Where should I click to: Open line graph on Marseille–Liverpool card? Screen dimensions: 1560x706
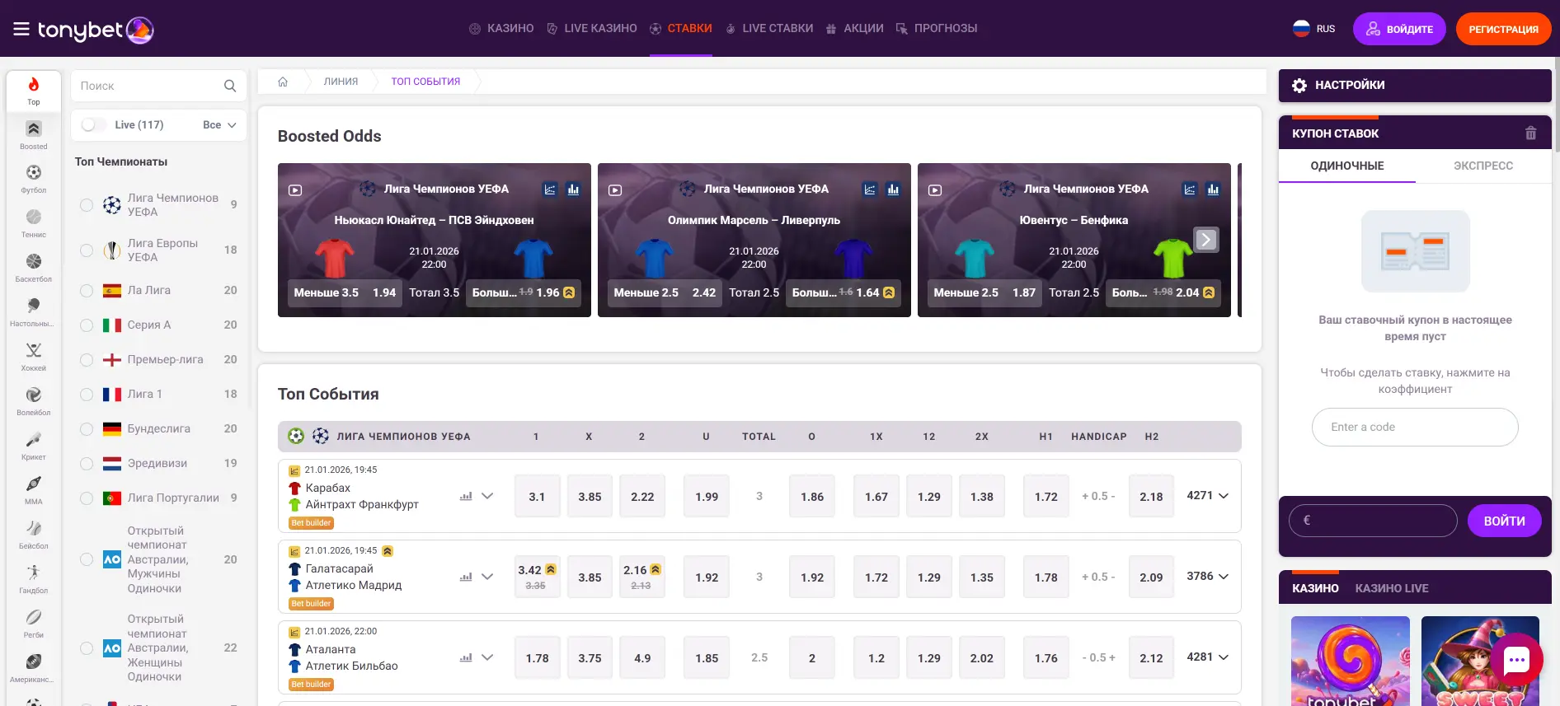click(x=870, y=189)
